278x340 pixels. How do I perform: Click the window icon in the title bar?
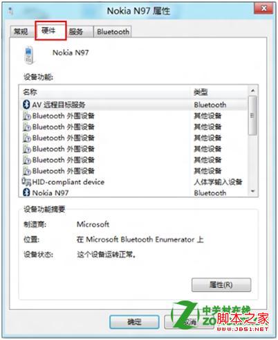pyautogui.click(x=10, y=10)
